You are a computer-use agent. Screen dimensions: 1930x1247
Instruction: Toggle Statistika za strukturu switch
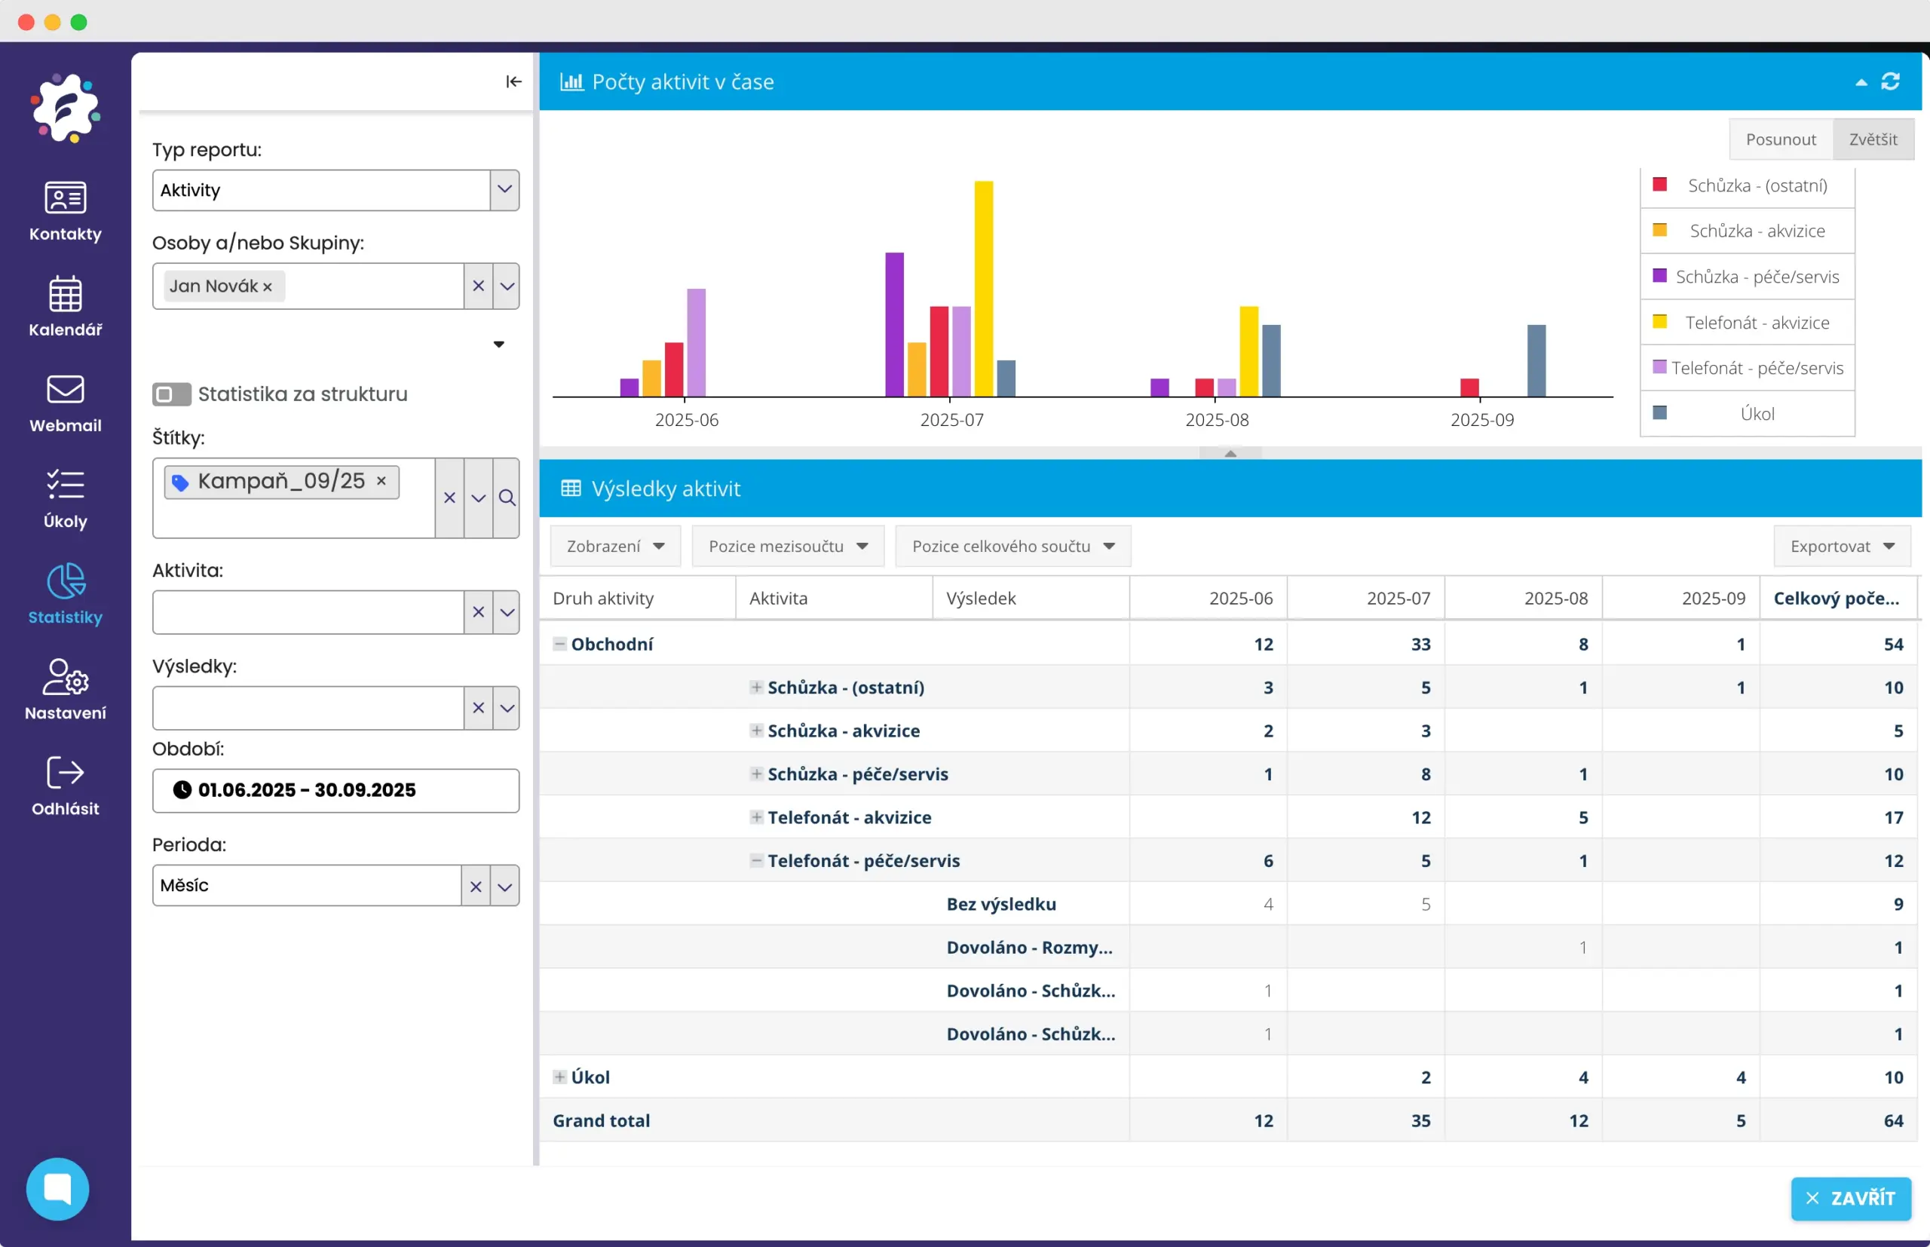pos(172,394)
